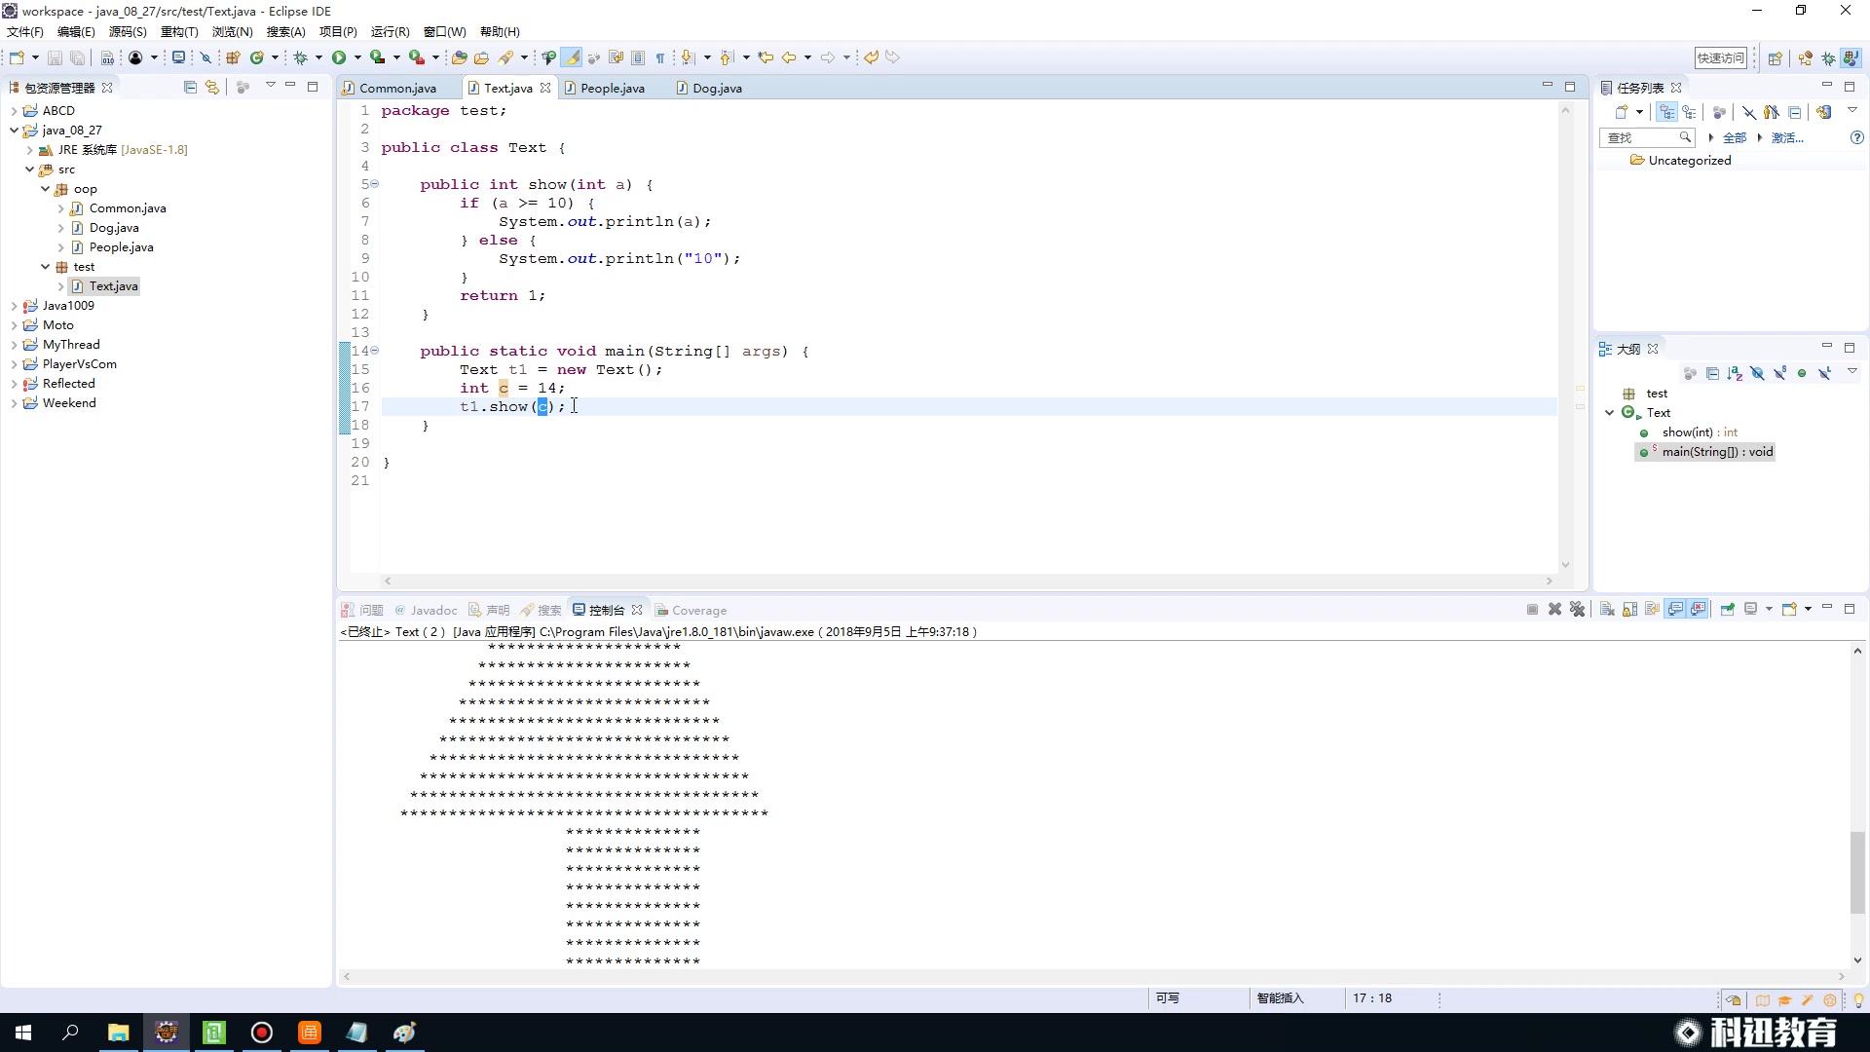Collapse the oop package

(x=45, y=189)
